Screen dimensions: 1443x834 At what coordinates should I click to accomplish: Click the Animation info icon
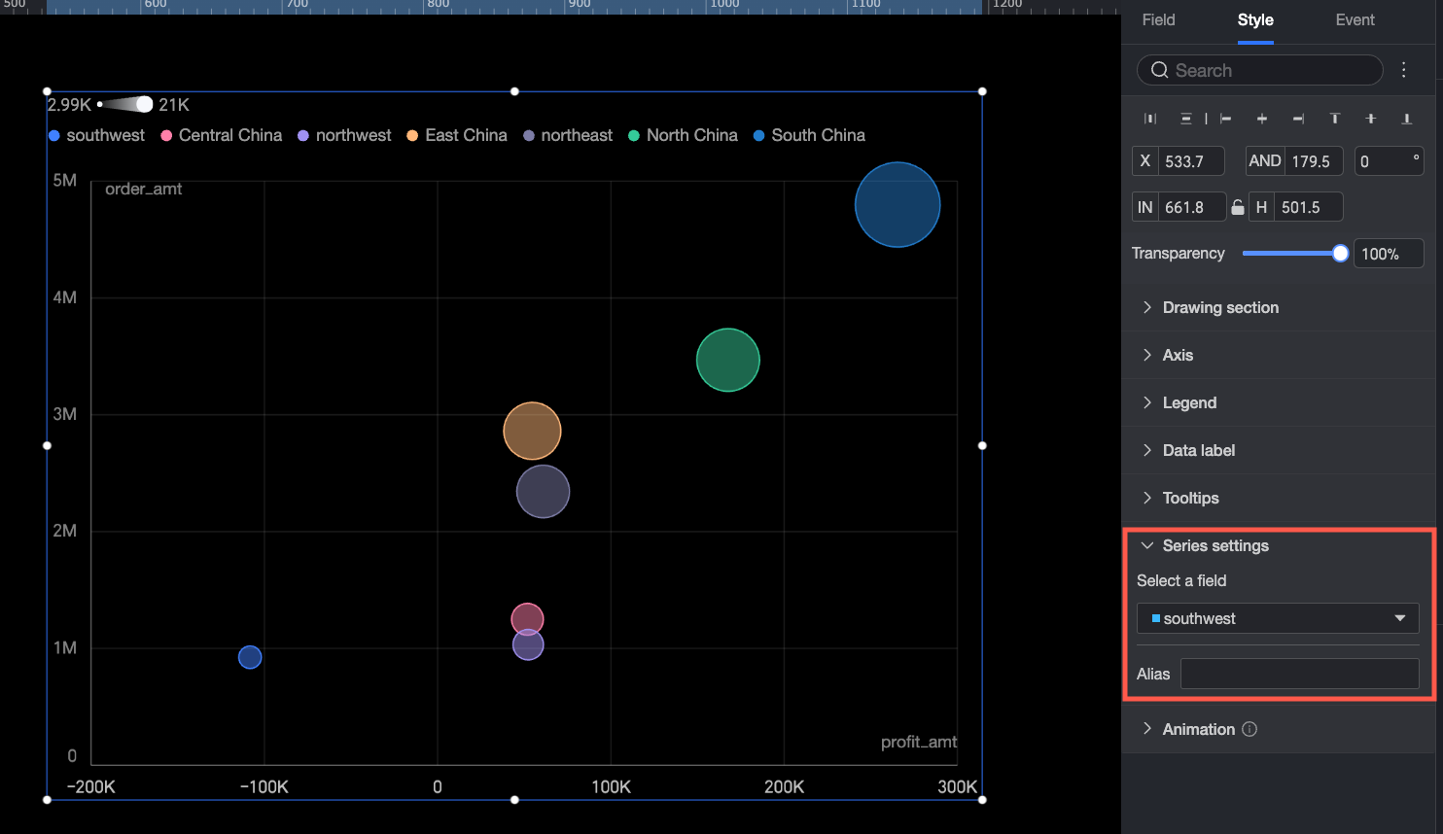[x=1249, y=729]
